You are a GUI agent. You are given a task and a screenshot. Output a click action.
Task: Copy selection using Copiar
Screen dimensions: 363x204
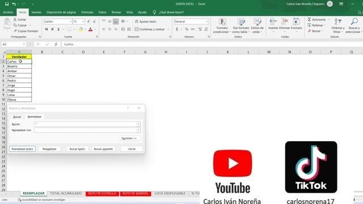[x=20, y=25]
